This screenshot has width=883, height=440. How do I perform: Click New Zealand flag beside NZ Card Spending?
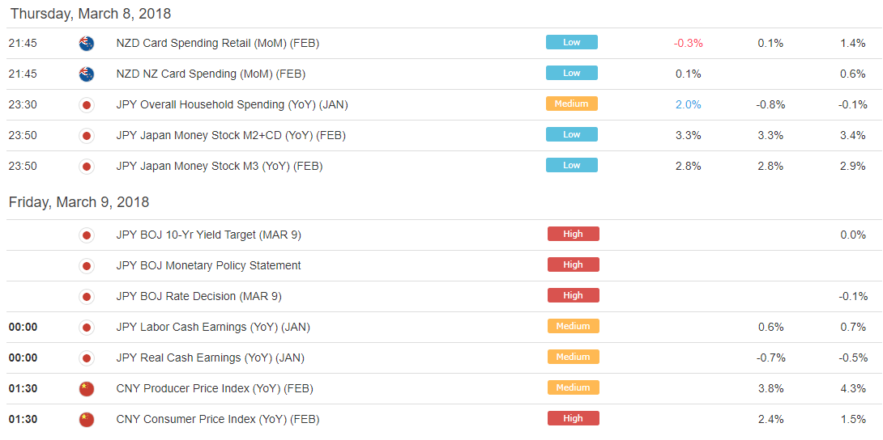pos(87,74)
